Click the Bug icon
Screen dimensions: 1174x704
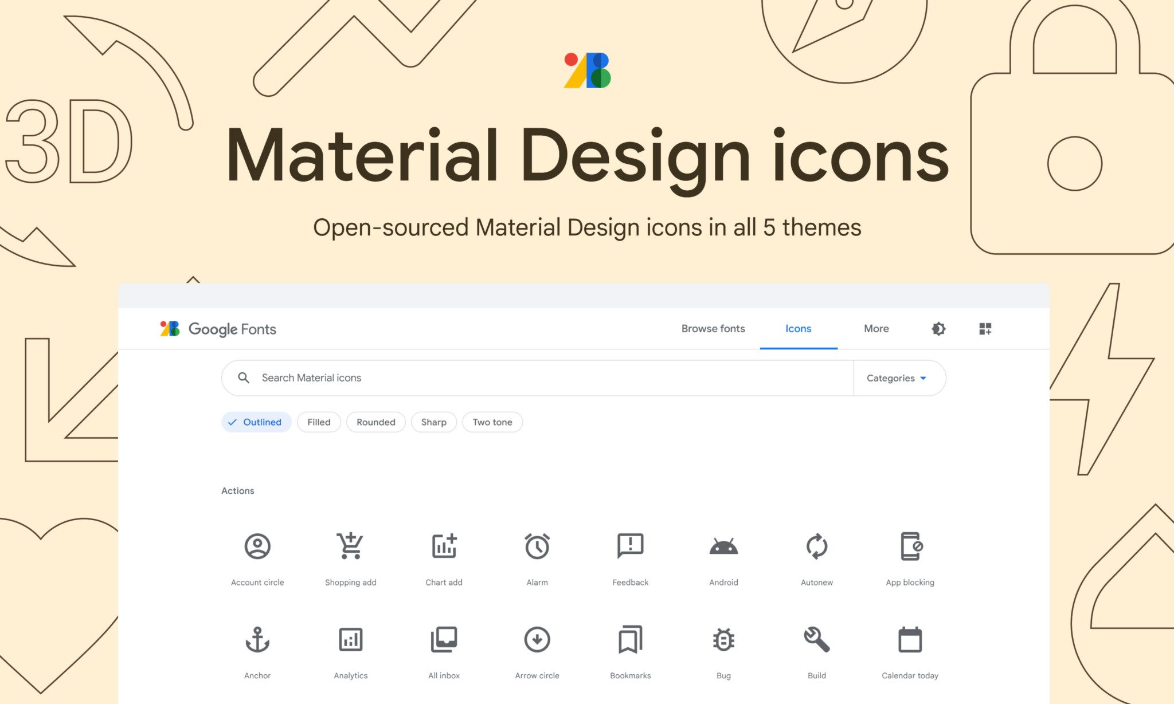pyautogui.click(x=723, y=639)
